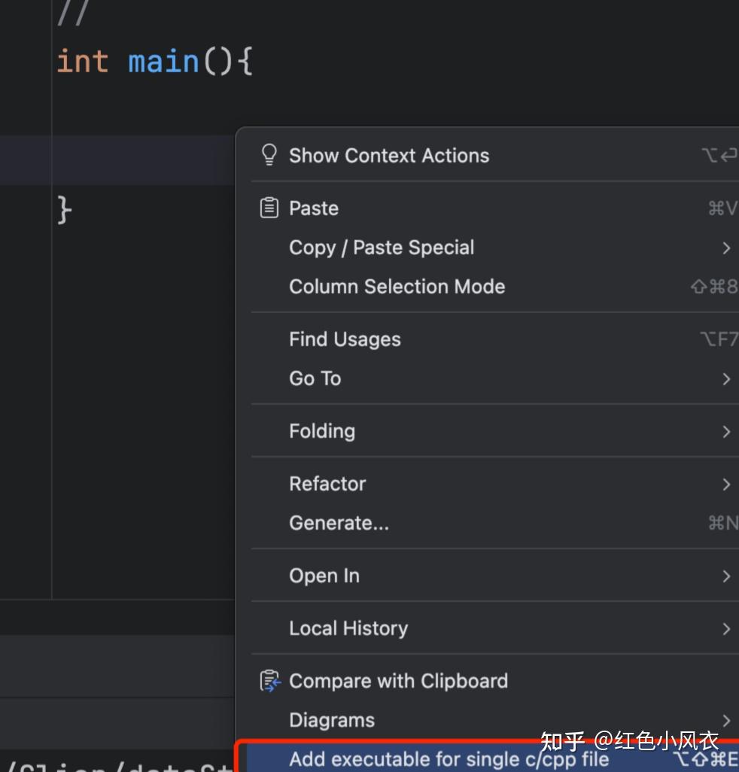Choose Generate... from the context menu
The width and height of the screenshot is (739, 772).
(339, 523)
